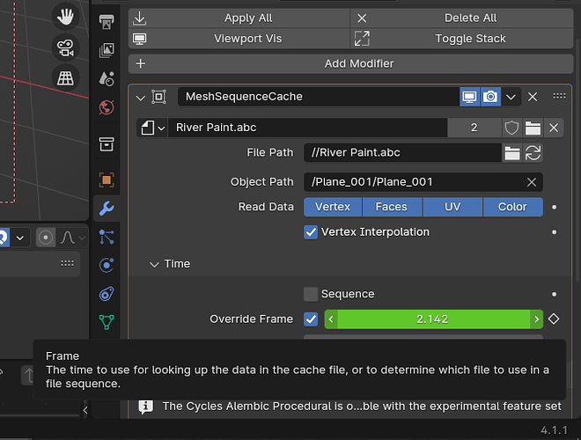Click the Toggle Stack button
The height and width of the screenshot is (440, 581).
pos(461,39)
